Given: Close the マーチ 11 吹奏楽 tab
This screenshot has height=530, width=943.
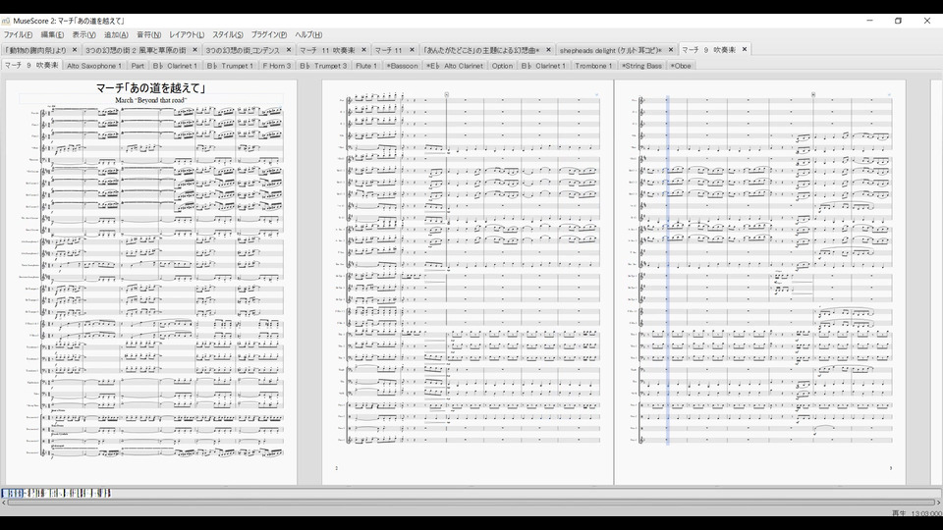Looking at the screenshot, I should [x=363, y=50].
